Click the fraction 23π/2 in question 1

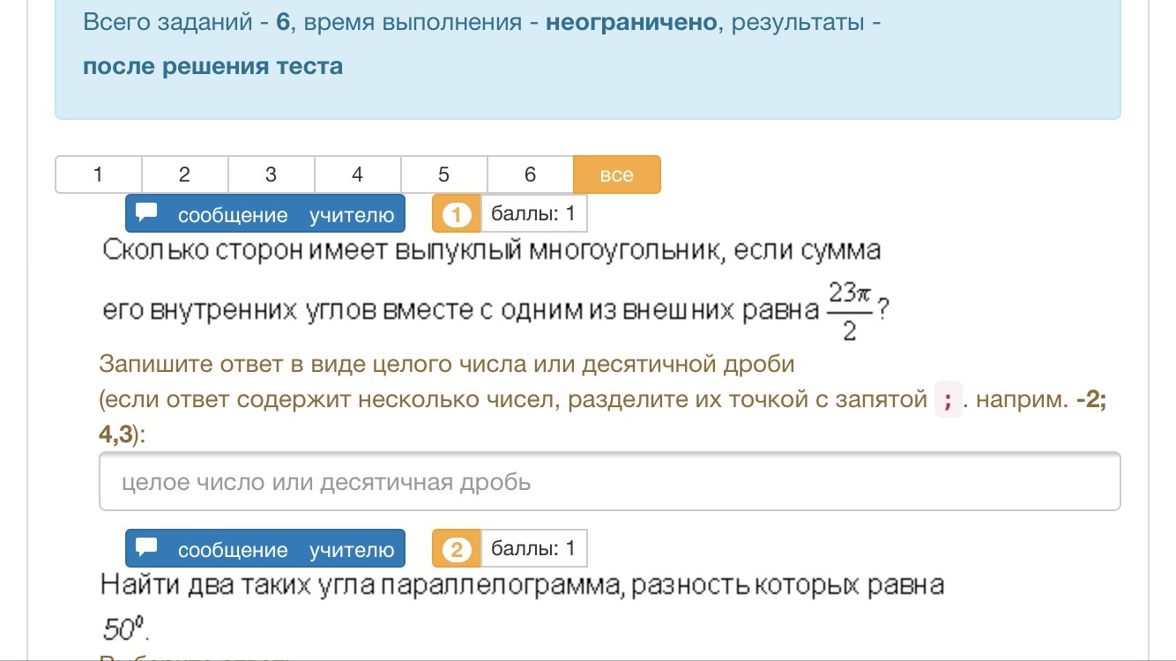[849, 310]
